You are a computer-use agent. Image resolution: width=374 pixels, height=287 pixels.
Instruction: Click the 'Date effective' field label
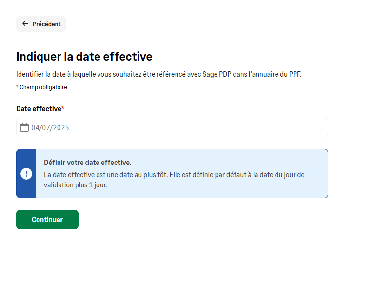(39, 109)
